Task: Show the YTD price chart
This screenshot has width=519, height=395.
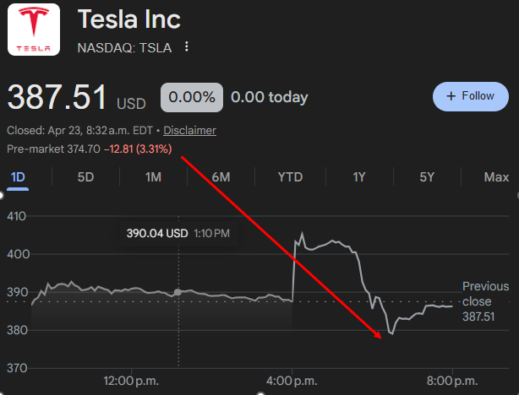Action: click(291, 177)
